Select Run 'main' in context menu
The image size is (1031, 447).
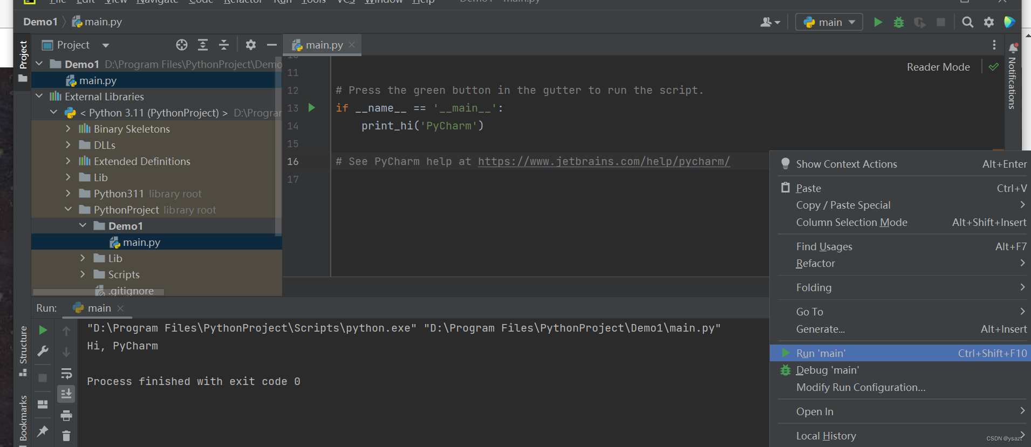tap(900, 353)
